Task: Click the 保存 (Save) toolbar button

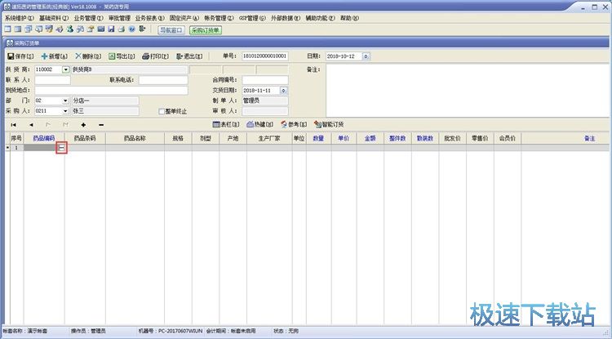Action: (20, 56)
